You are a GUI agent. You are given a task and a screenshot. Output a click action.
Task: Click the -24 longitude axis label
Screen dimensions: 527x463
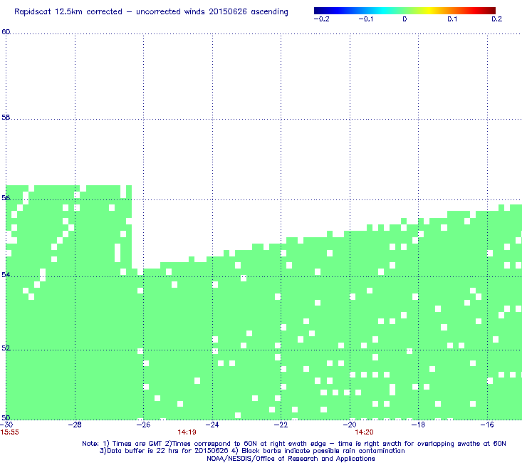212,425
